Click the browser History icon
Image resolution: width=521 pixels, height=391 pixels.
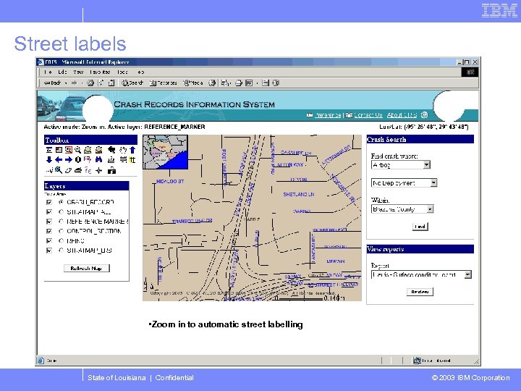tap(211, 83)
